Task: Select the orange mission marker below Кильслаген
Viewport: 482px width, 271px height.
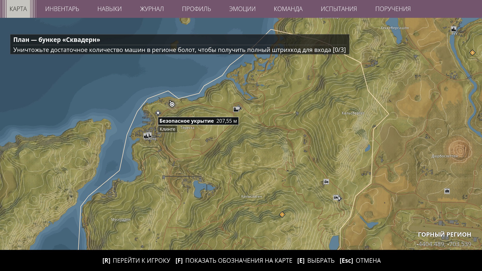Action: coord(282,215)
